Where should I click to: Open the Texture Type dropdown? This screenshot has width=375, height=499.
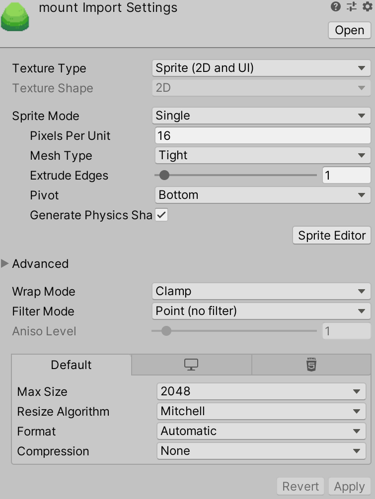pos(261,68)
